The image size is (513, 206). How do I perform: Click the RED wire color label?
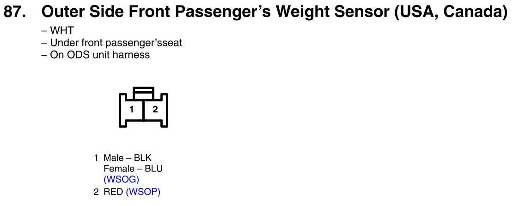coord(113,192)
